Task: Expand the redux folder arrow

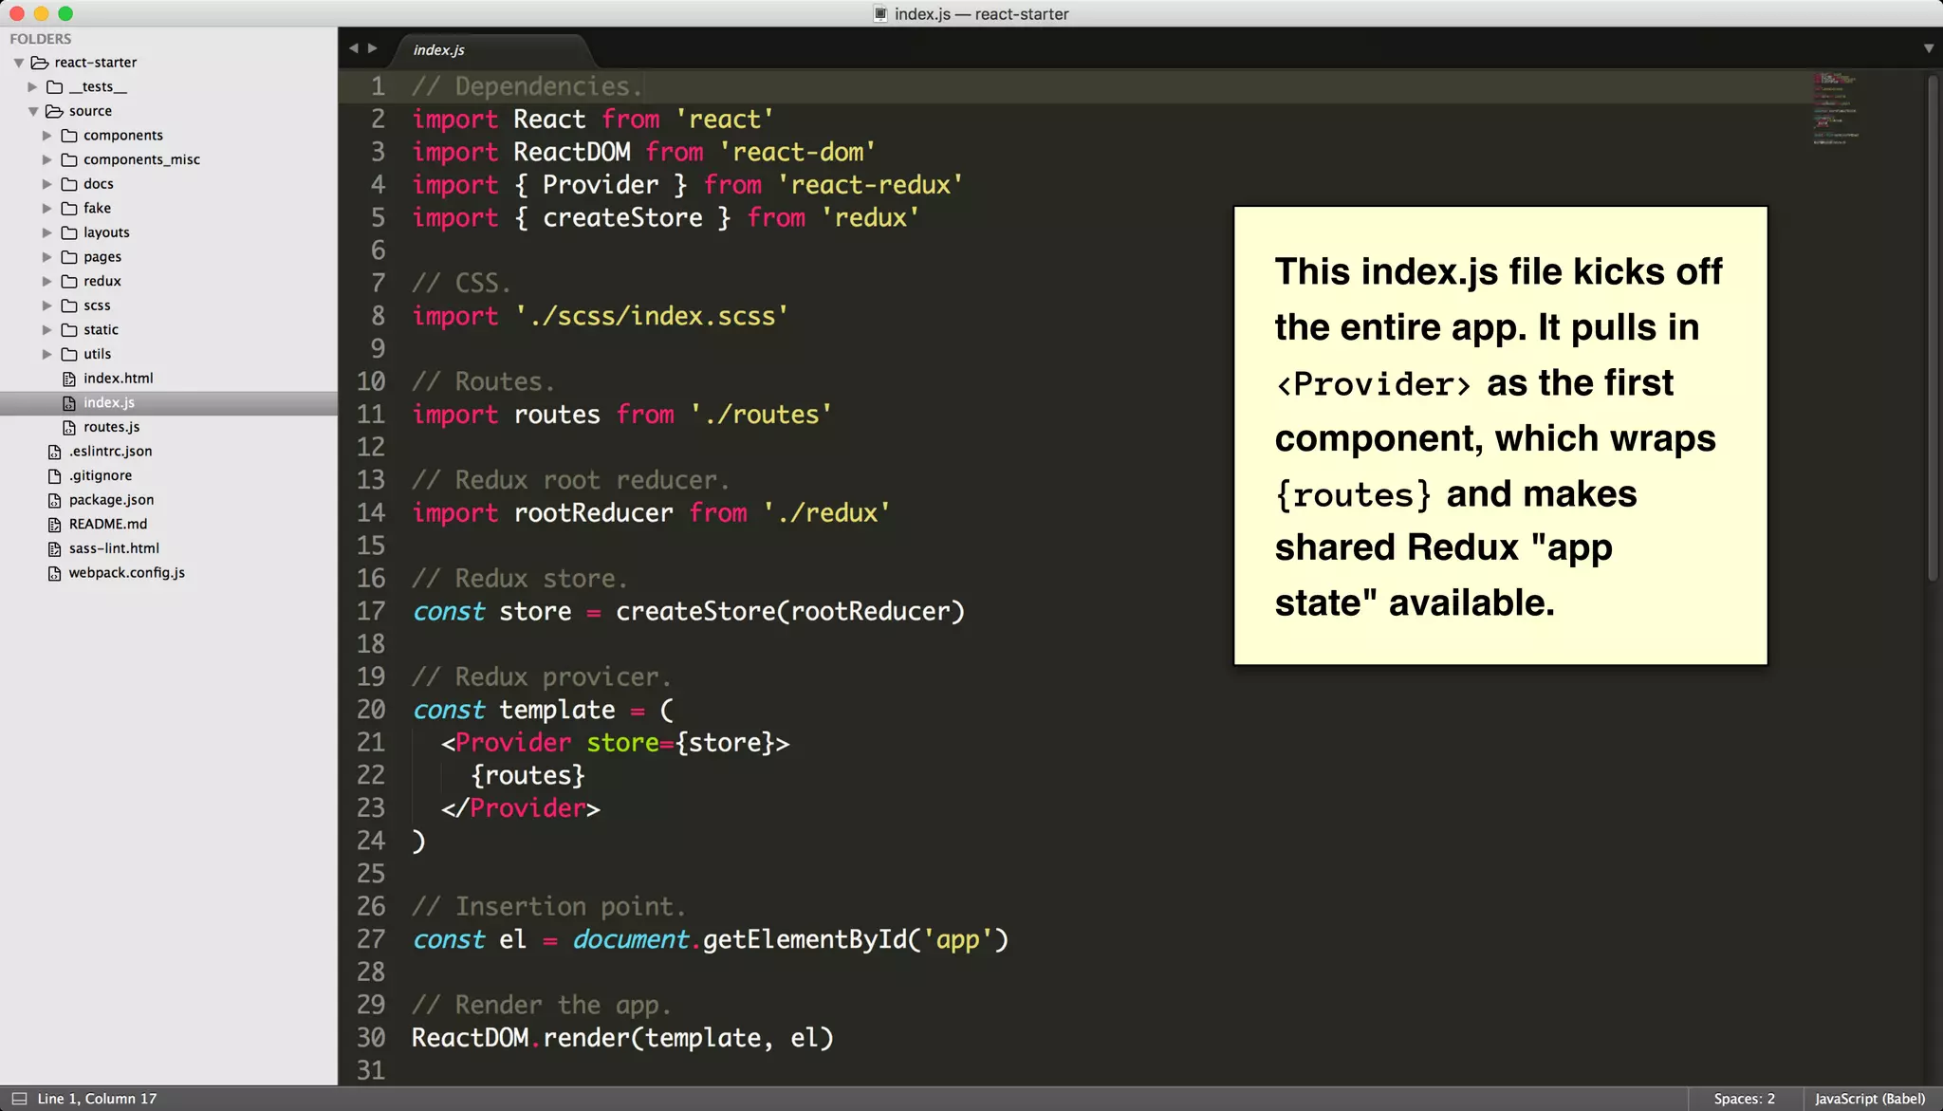Action: pyautogui.click(x=47, y=282)
